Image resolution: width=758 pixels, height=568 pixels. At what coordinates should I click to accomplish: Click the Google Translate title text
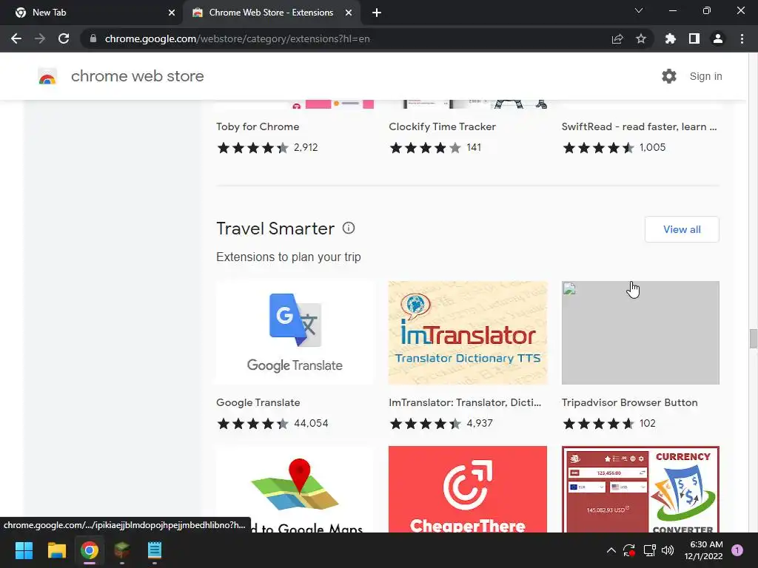click(x=258, y=402)
